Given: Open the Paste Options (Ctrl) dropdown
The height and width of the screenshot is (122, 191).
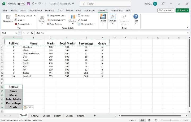Looking at the screenshot, I should point(28,107).
